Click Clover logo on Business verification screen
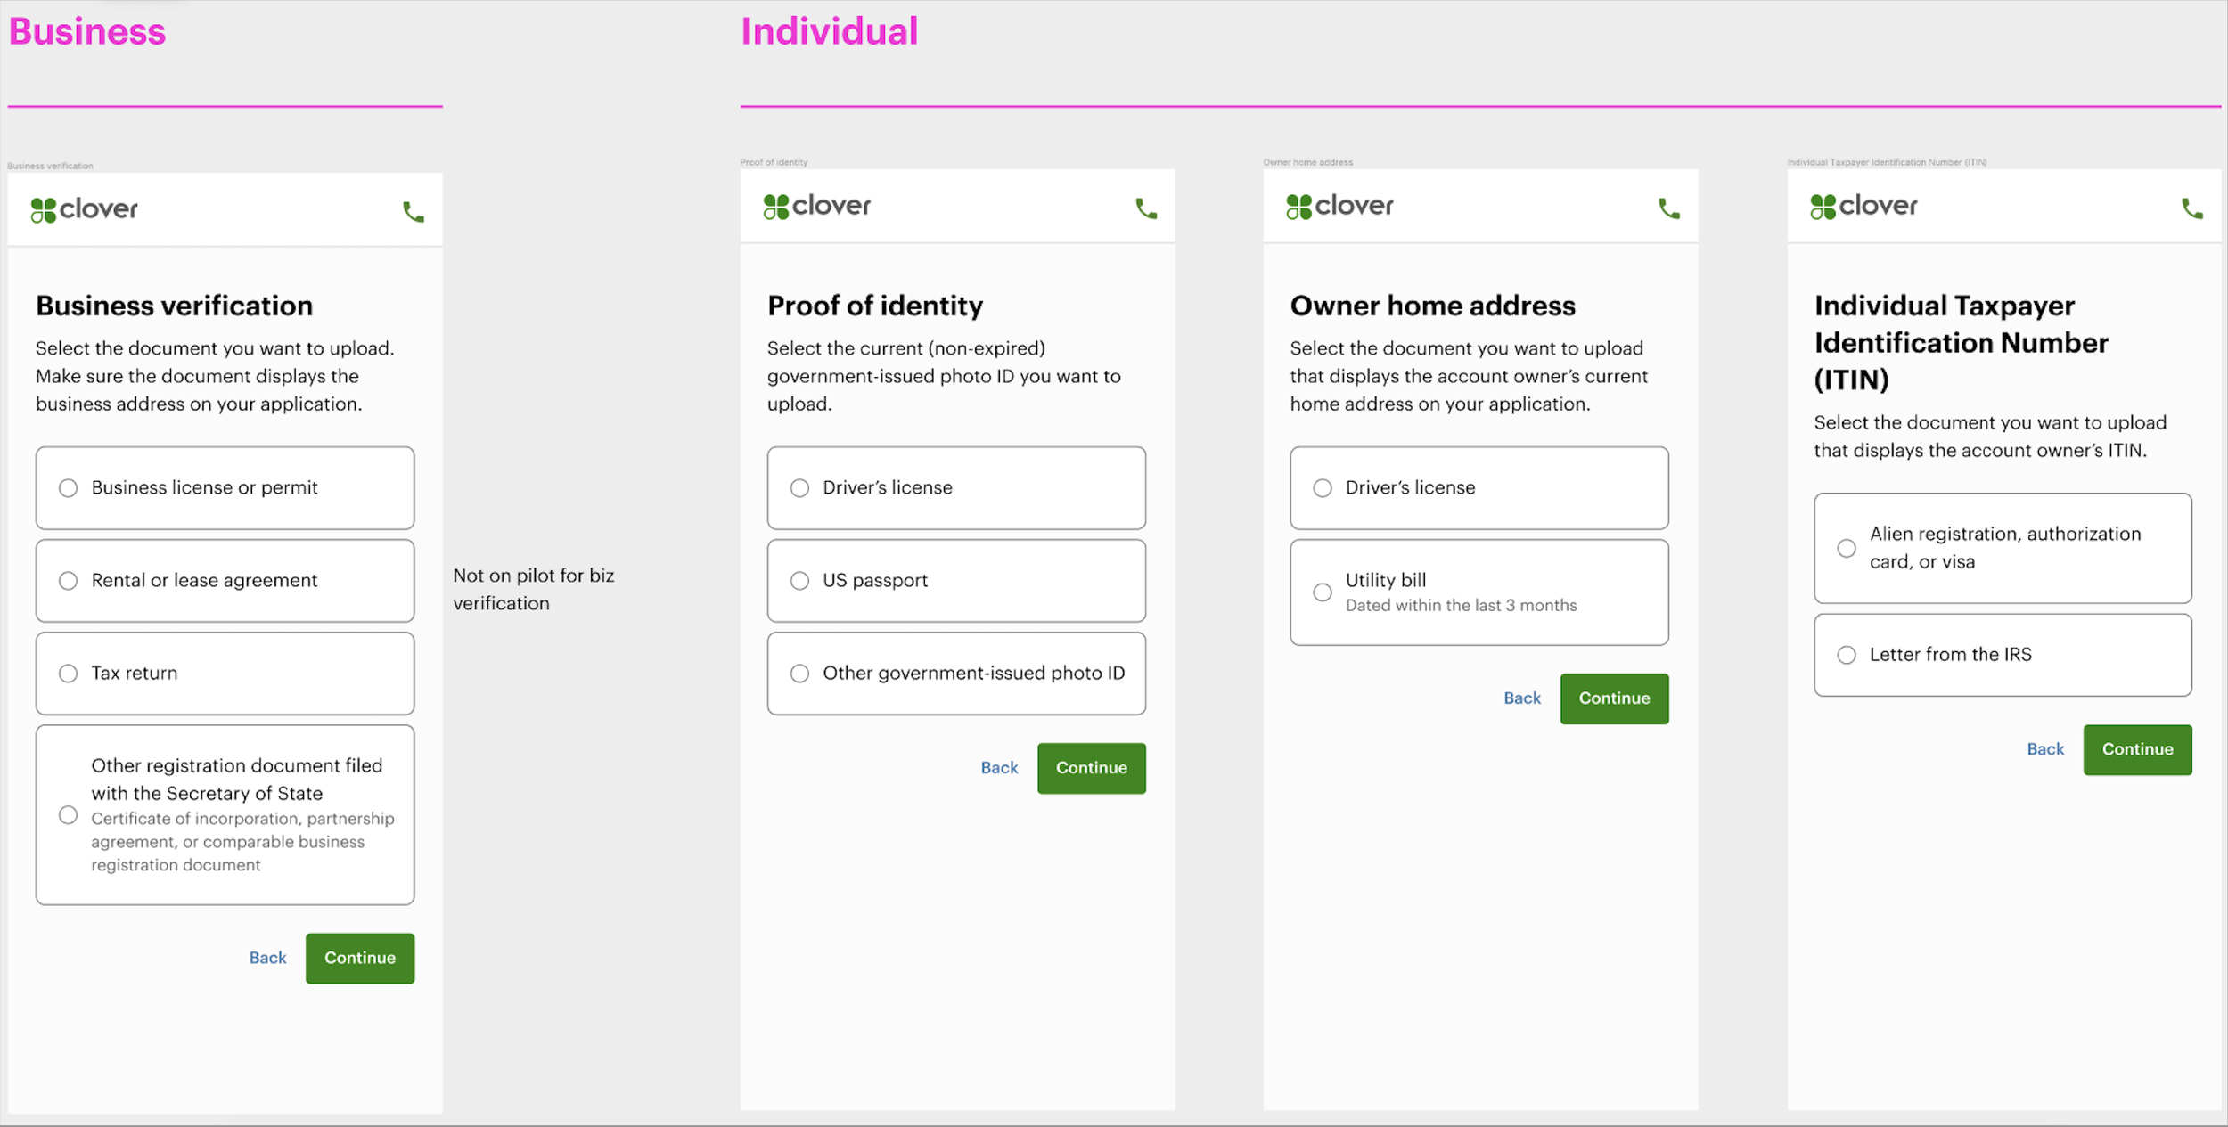 click(x=85, y=210)
